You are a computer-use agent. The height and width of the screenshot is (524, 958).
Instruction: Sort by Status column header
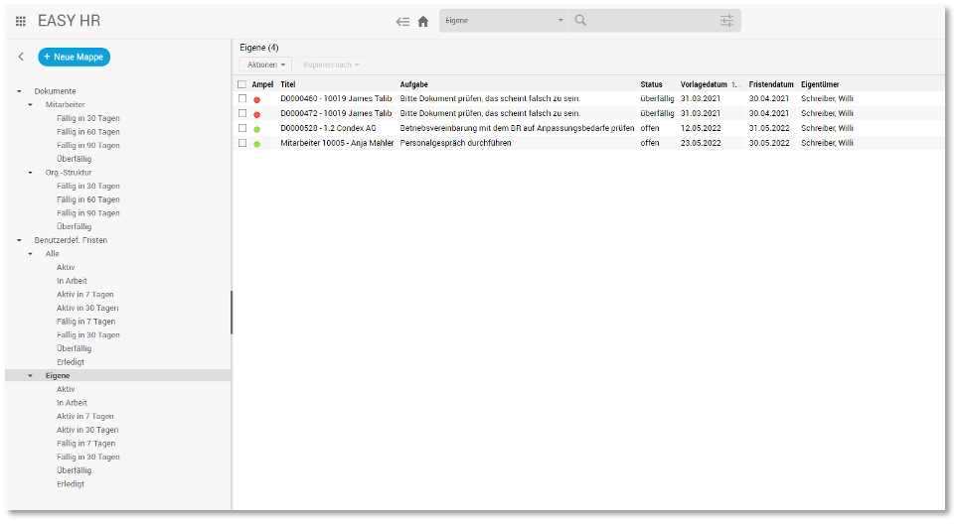coord(651,84)
